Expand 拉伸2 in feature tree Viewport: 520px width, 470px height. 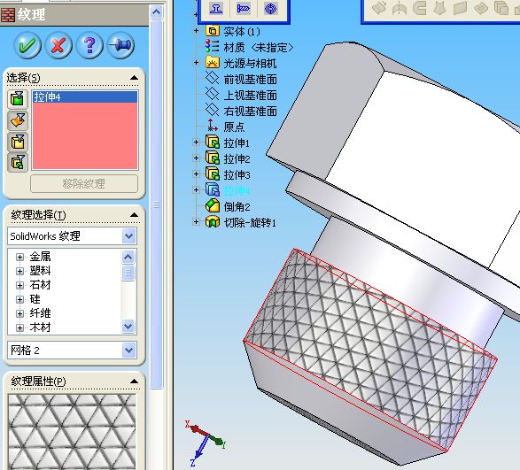[x=196, y=158]
